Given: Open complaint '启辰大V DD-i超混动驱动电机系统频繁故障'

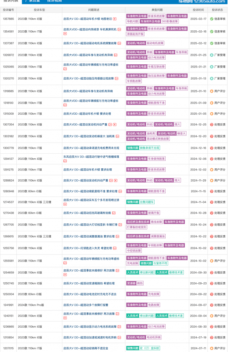Looking at the screenshot, I should pyautogui.click(x=90, y=43).
